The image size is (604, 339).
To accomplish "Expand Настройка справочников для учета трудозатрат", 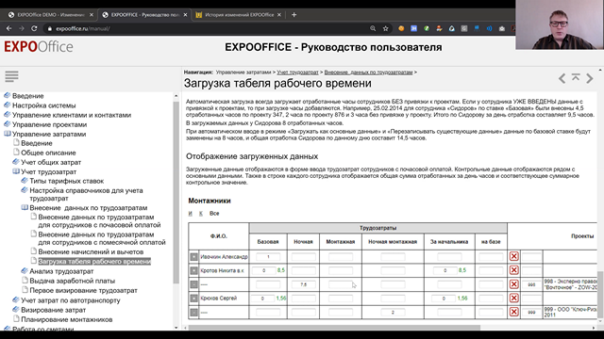I will [x=25, y=190].
